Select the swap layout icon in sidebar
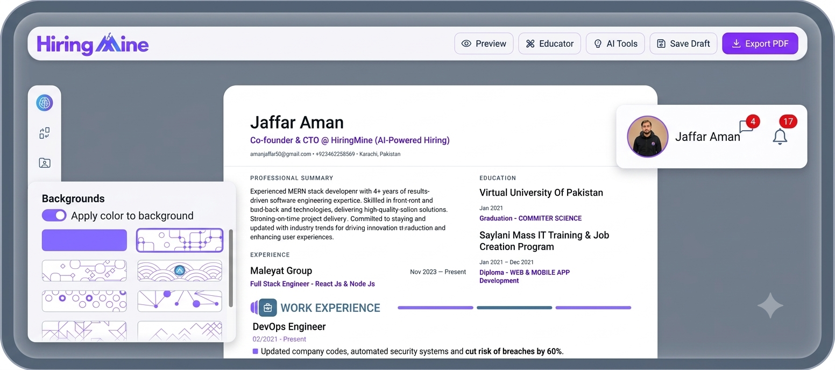 (45, 133)
